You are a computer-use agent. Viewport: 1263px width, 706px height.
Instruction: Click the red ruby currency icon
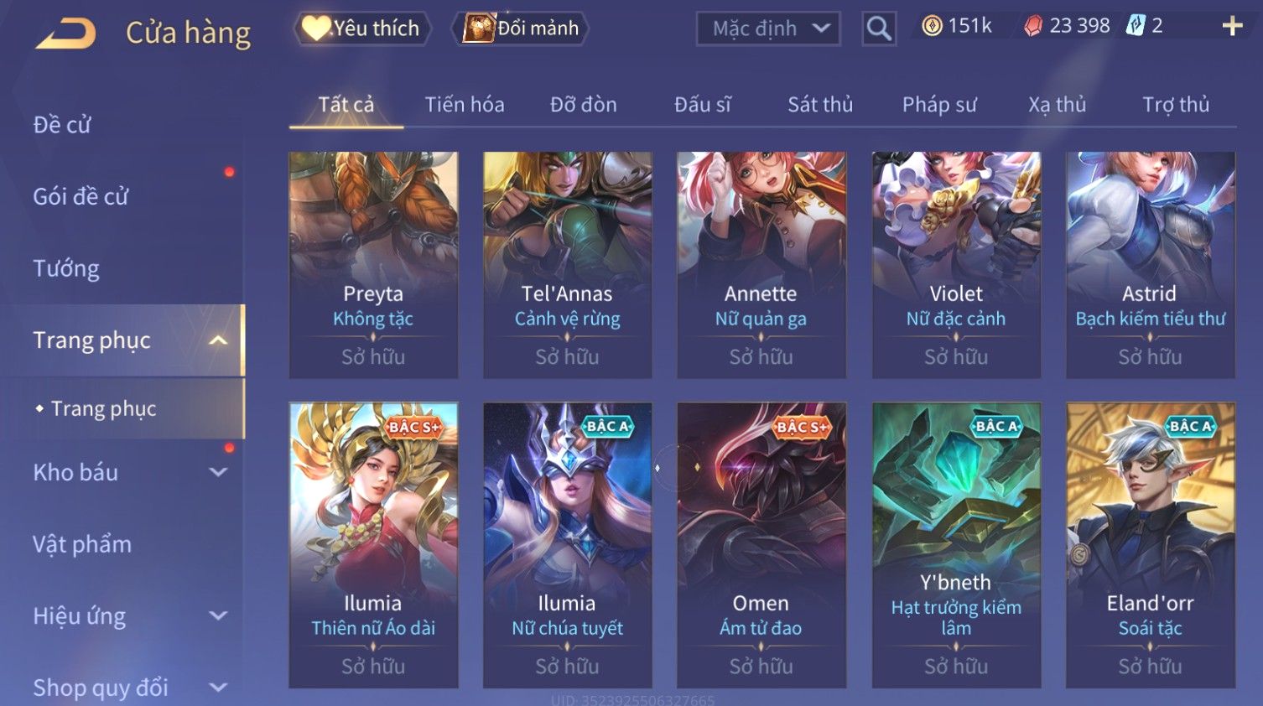click(x=1033, y=26)
